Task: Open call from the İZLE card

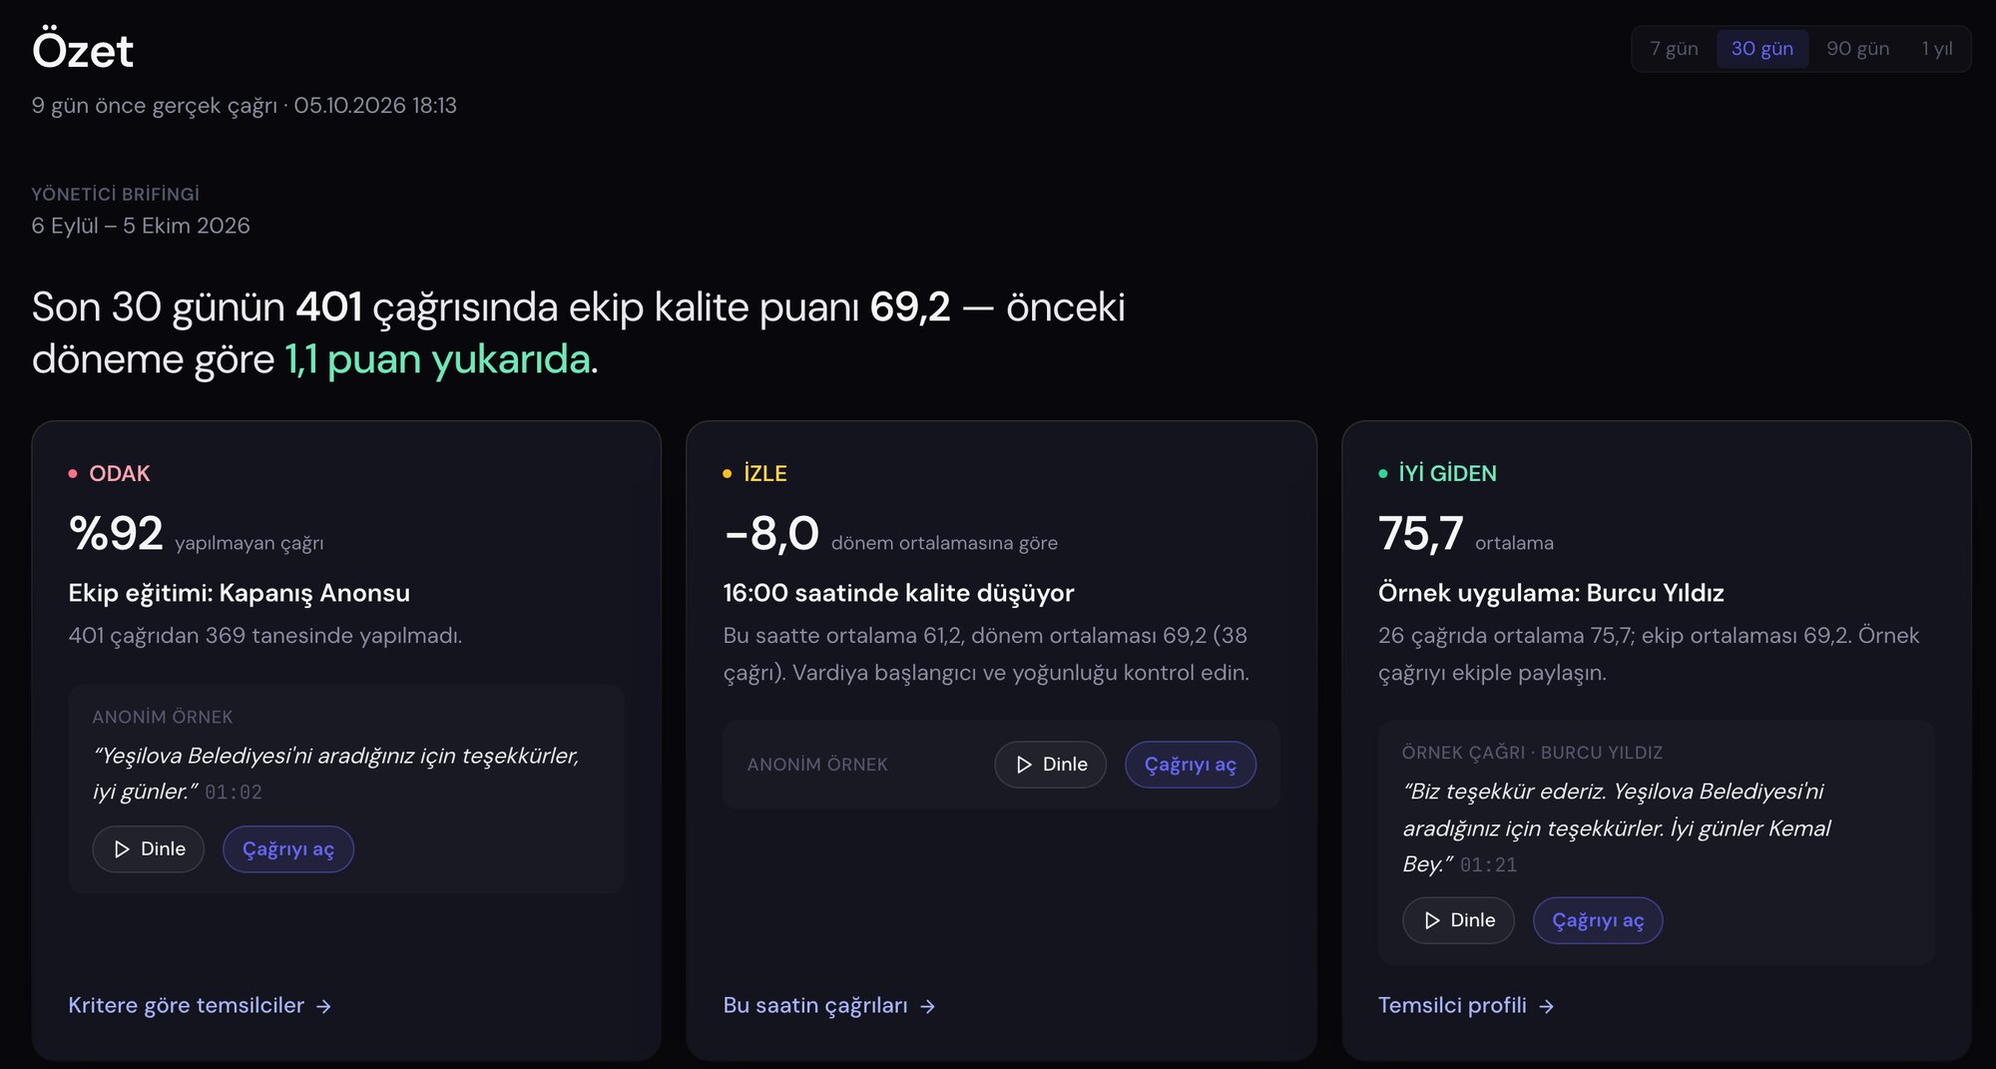Action: 1190,765
